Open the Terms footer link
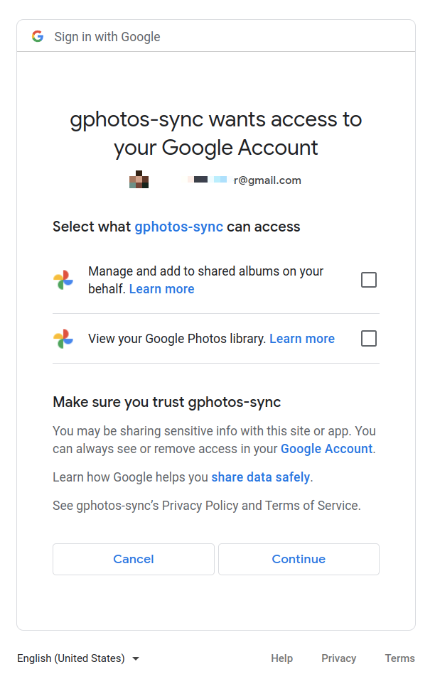 tap(399, 658)
